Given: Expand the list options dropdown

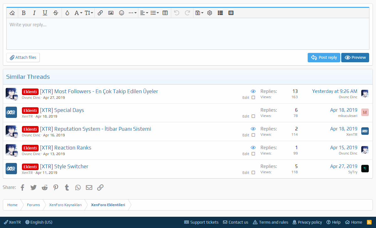Looking at the screenshot, I should click(x=155, y=13).
